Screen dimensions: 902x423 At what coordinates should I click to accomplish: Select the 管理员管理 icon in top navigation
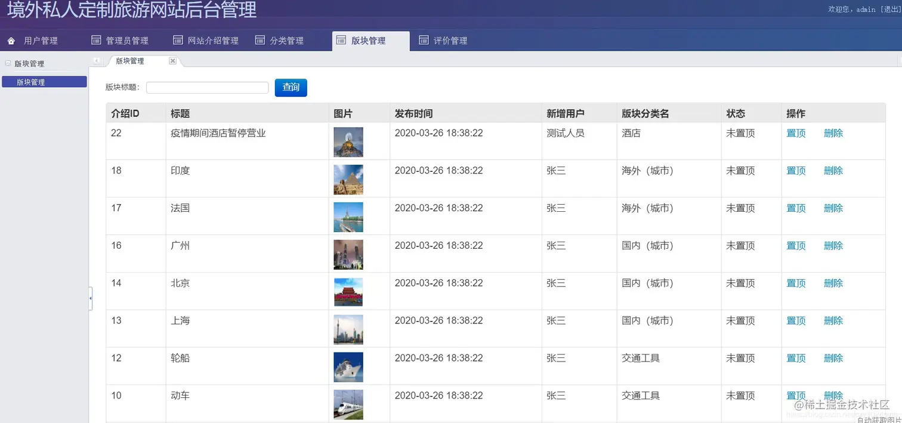coord(95,40)
